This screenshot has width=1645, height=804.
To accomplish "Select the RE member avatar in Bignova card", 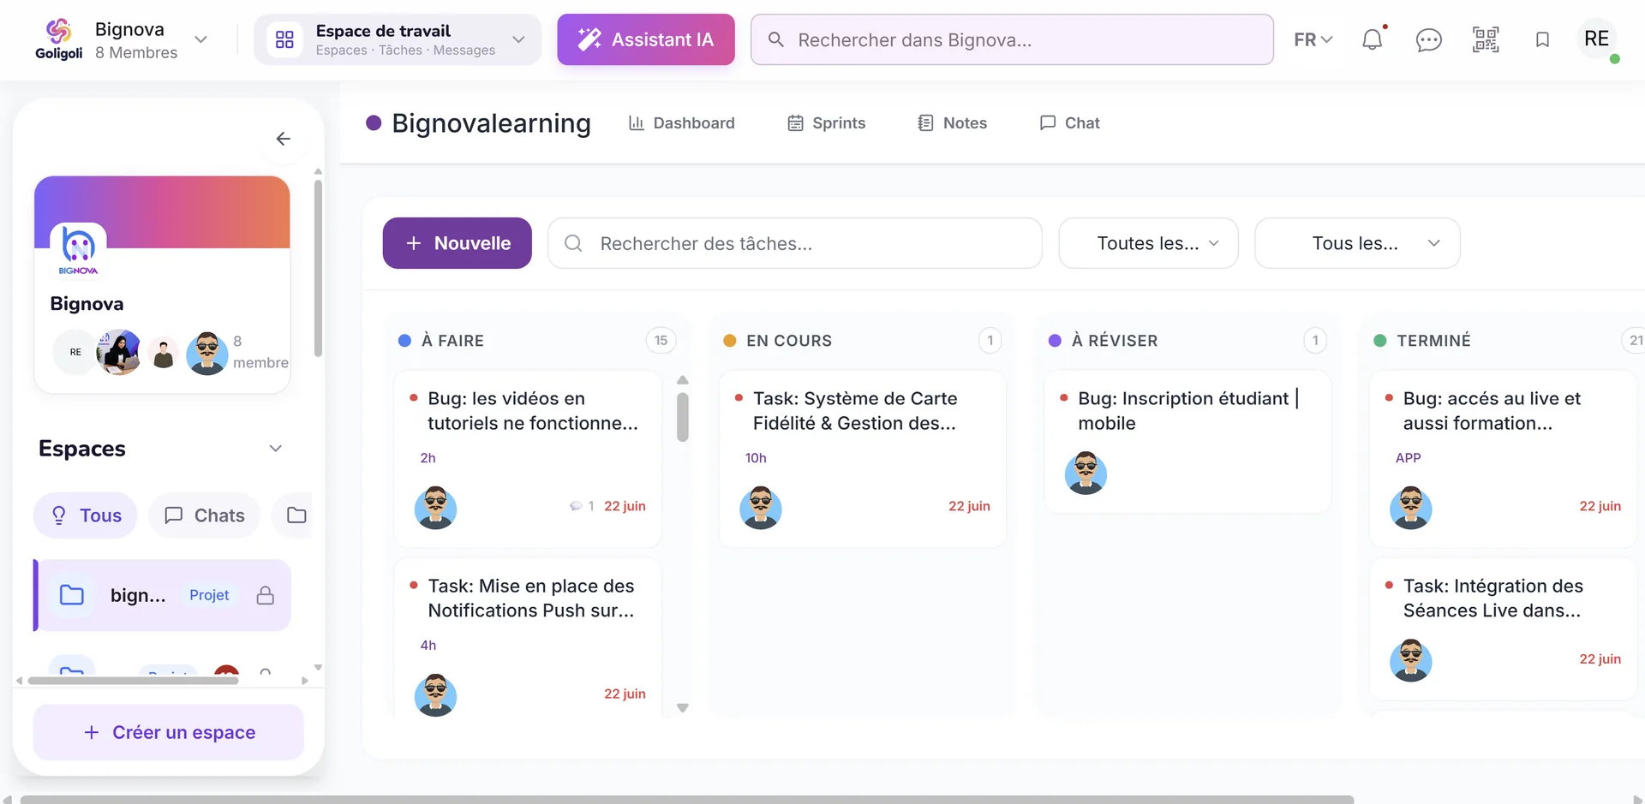I will [x=75, y=352].
